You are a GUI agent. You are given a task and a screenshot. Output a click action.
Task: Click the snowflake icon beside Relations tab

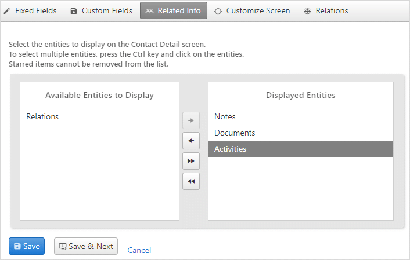[307, 11]
